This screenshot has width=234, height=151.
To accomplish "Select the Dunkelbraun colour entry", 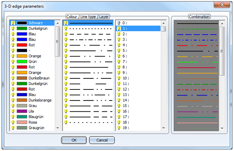I will 32,78.
